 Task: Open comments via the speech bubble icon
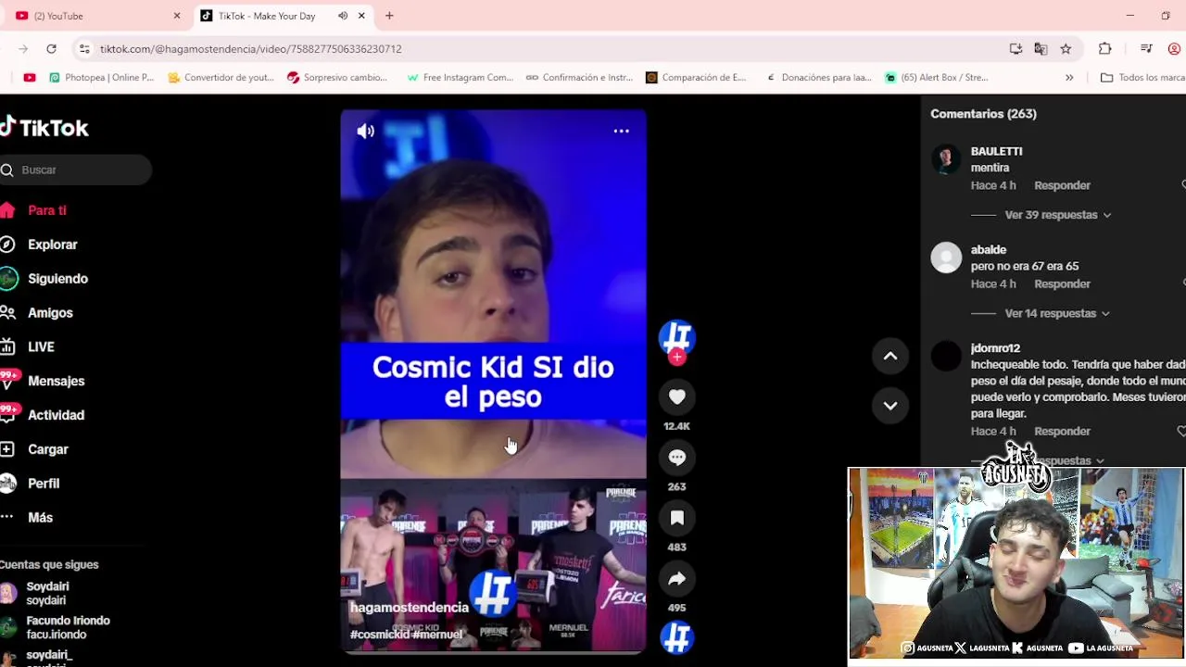coord(677,457)
